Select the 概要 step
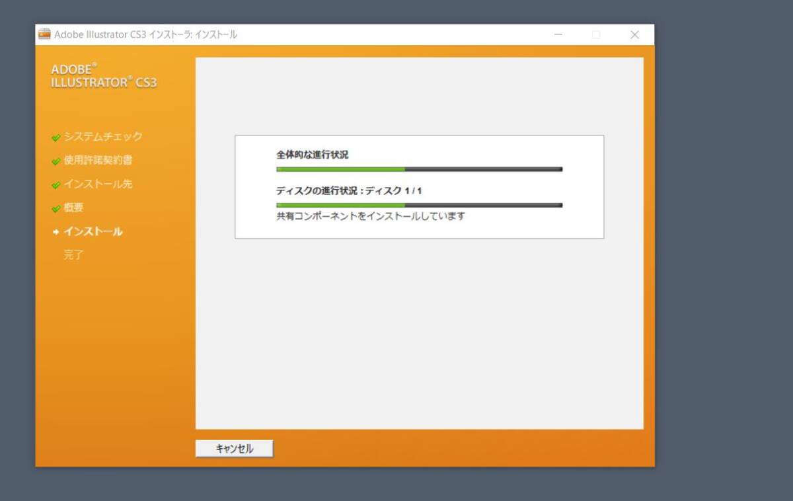The image size is (793, 501). click(x=73, y=208)
